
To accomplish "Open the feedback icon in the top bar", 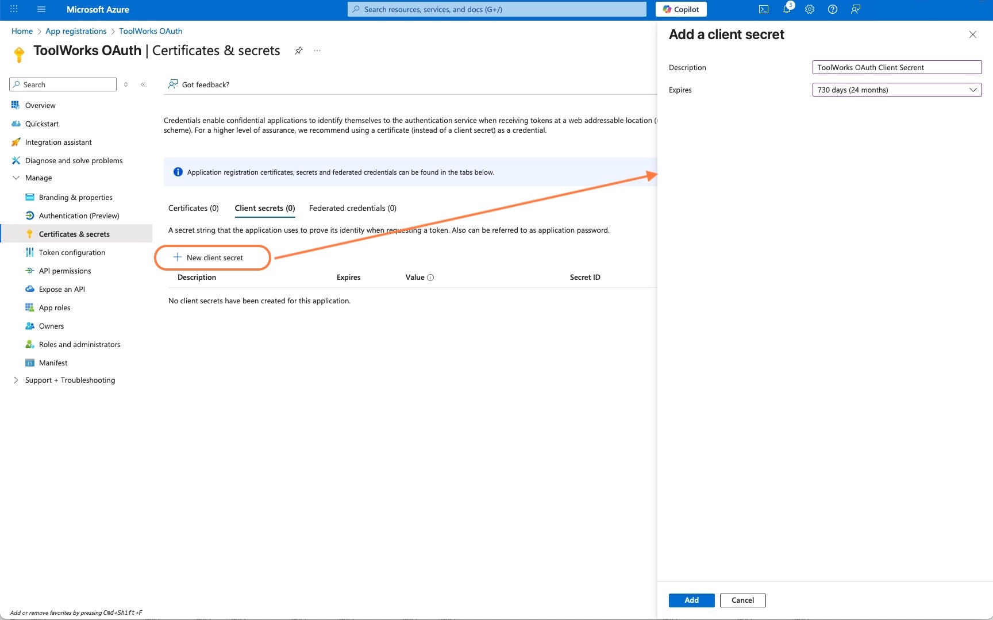I will 856,9.
